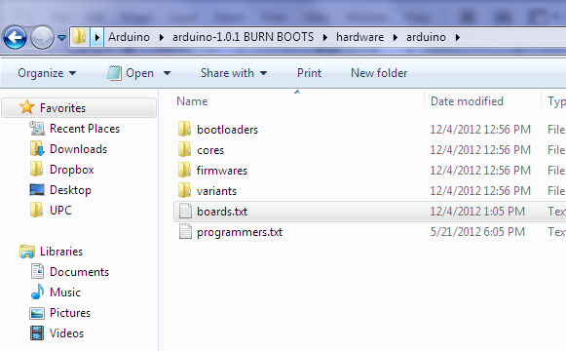Open the Pictures library
566x351 pixels.
pos(70,313)
